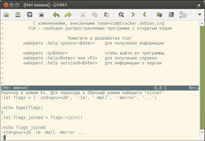
Task: Find next match with the right chevron
Action: pyautogui.click(x=133, y=15)
